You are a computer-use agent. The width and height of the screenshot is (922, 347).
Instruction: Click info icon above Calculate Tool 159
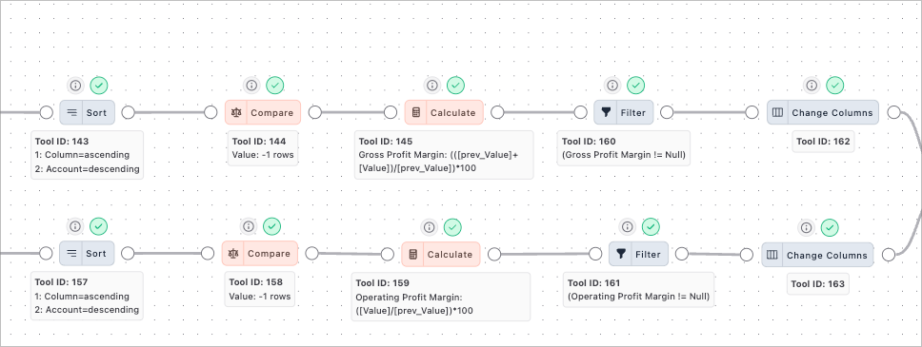(430, 226)
